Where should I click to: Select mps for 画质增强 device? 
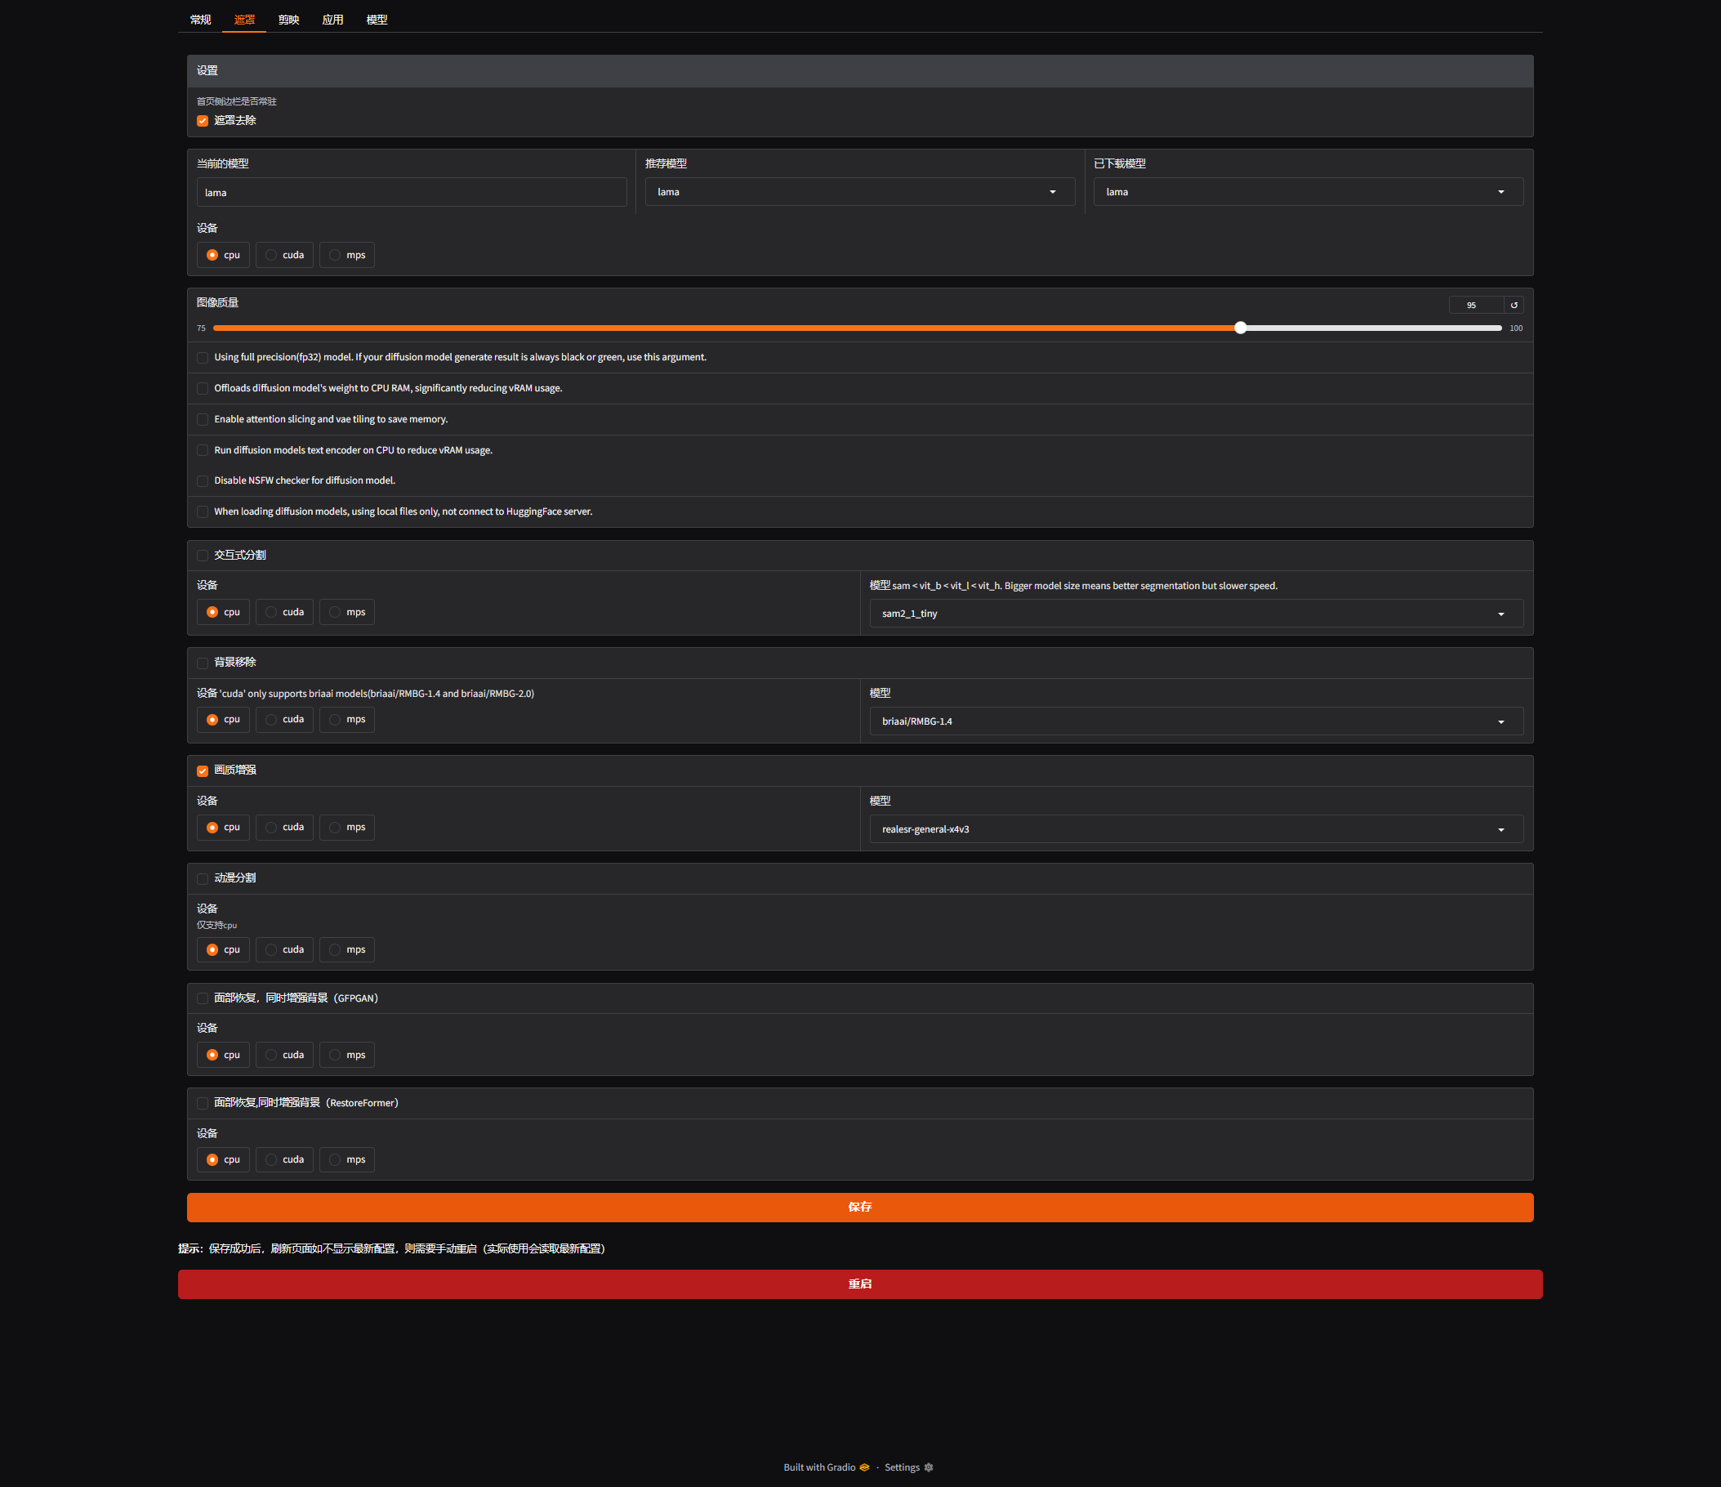click(346, 828)
